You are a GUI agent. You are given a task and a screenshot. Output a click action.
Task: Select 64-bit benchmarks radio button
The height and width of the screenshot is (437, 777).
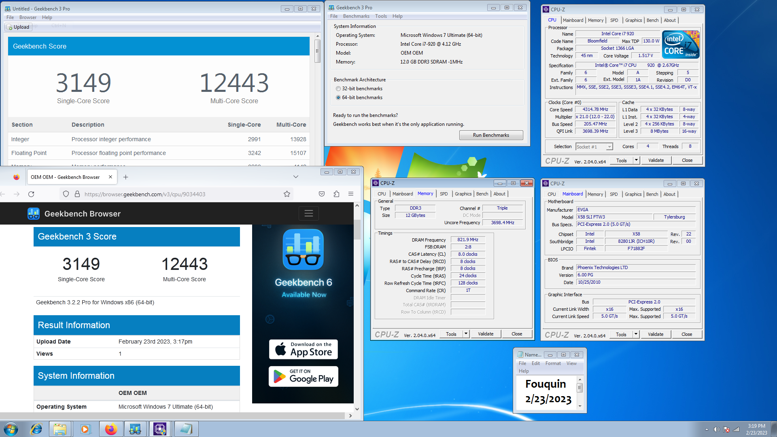tap(338, 98)
